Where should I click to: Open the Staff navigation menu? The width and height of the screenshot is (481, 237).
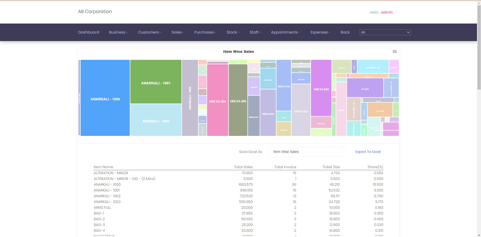click(x=255, y=32)
